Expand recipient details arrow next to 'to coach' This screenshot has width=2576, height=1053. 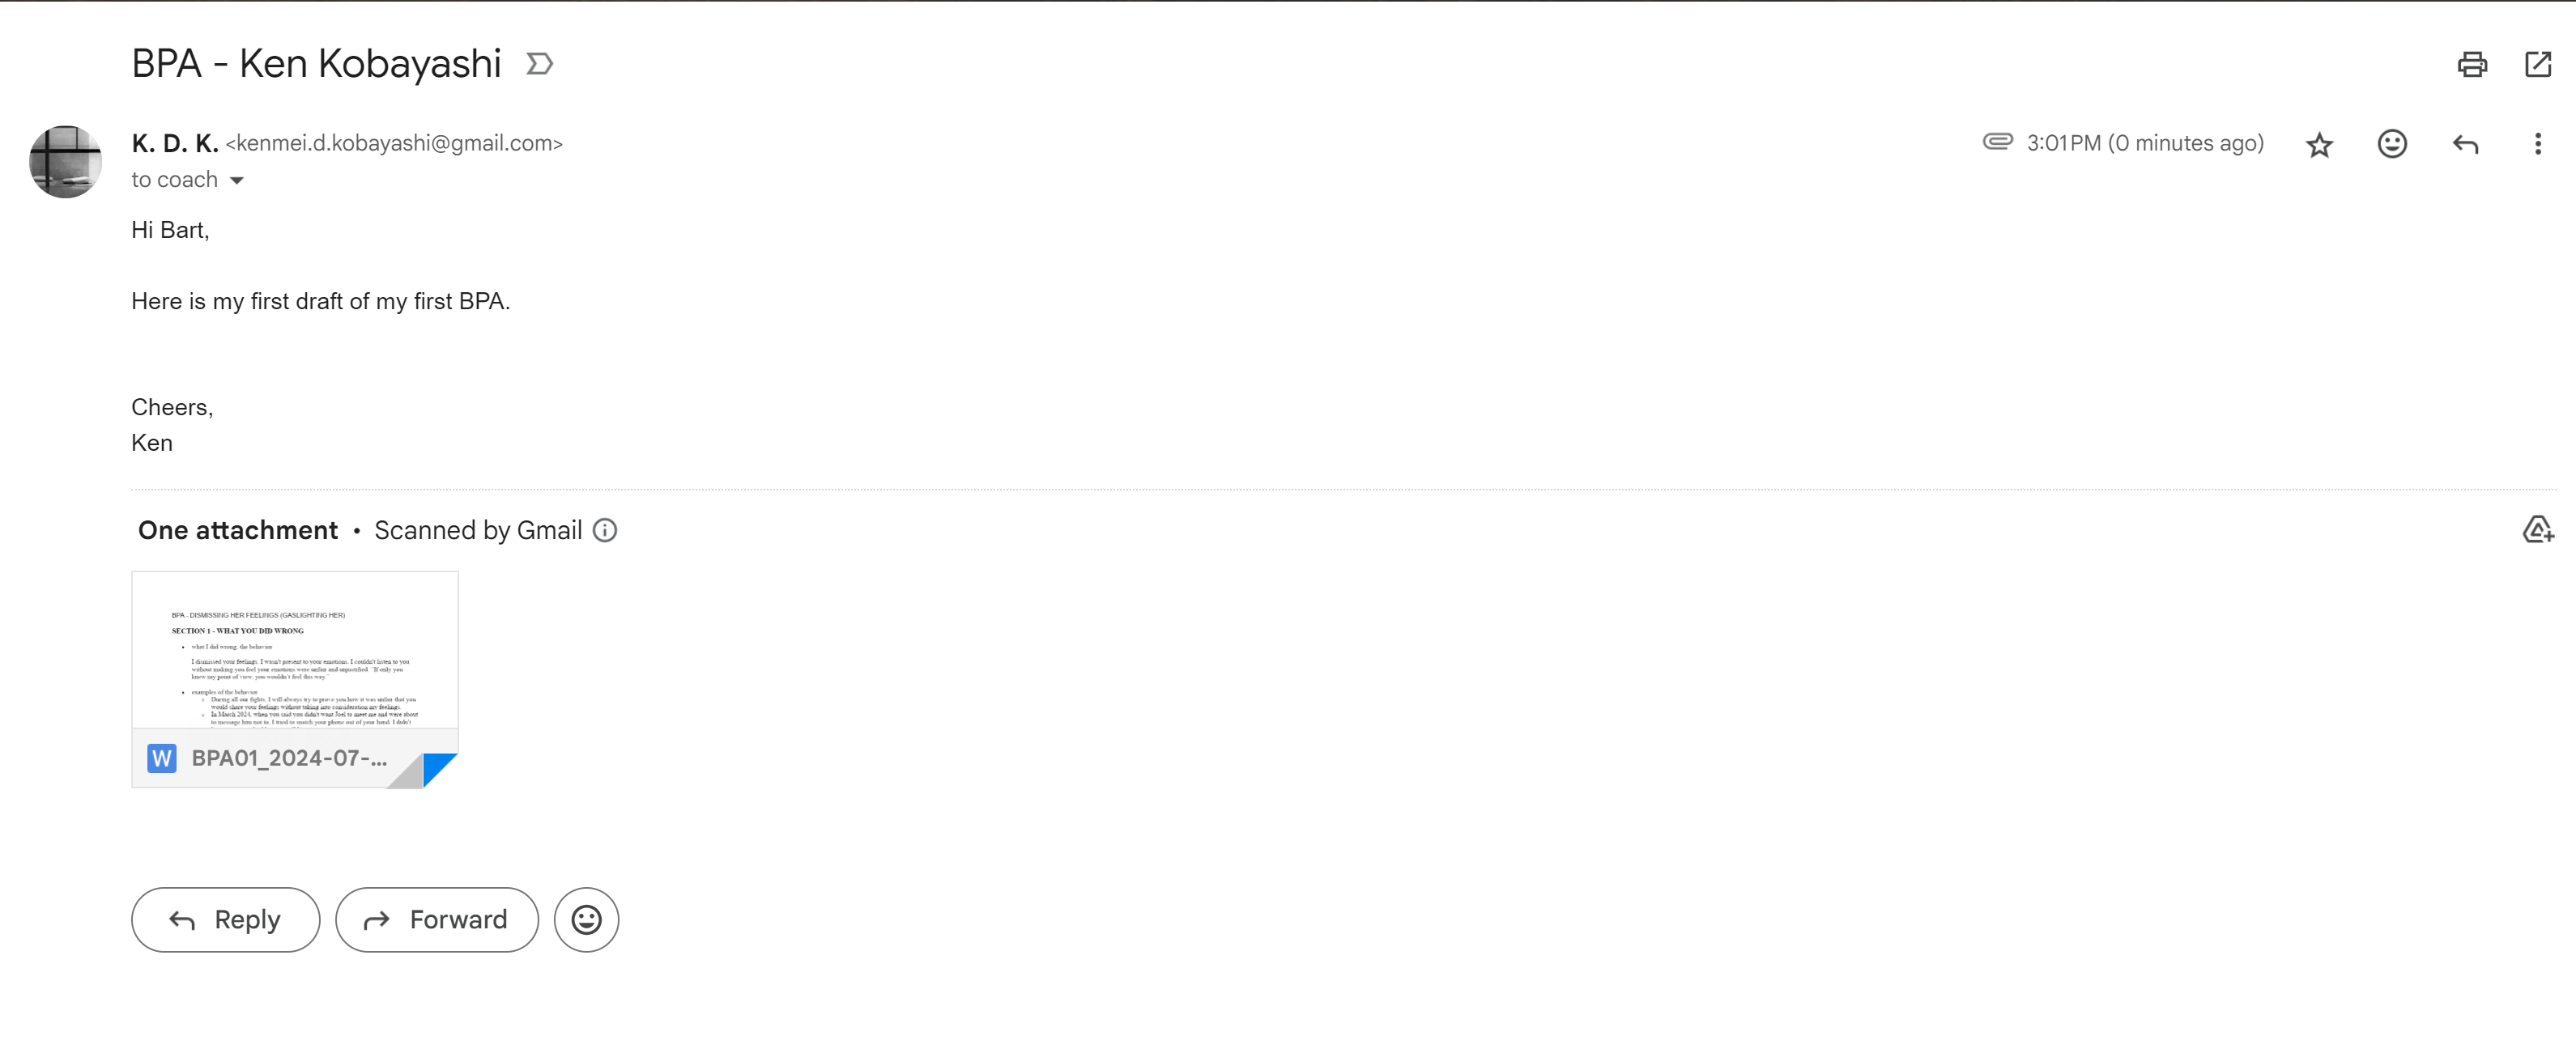pos(237,180)
